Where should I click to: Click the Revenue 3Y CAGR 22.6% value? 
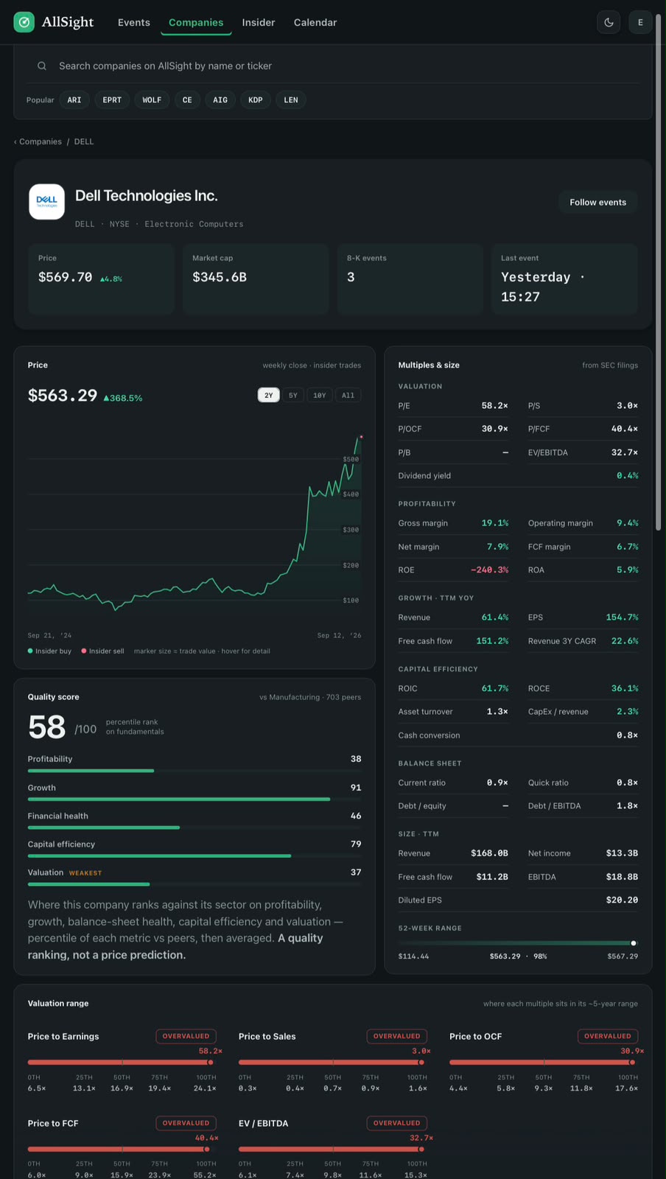[x=625, y=641]
